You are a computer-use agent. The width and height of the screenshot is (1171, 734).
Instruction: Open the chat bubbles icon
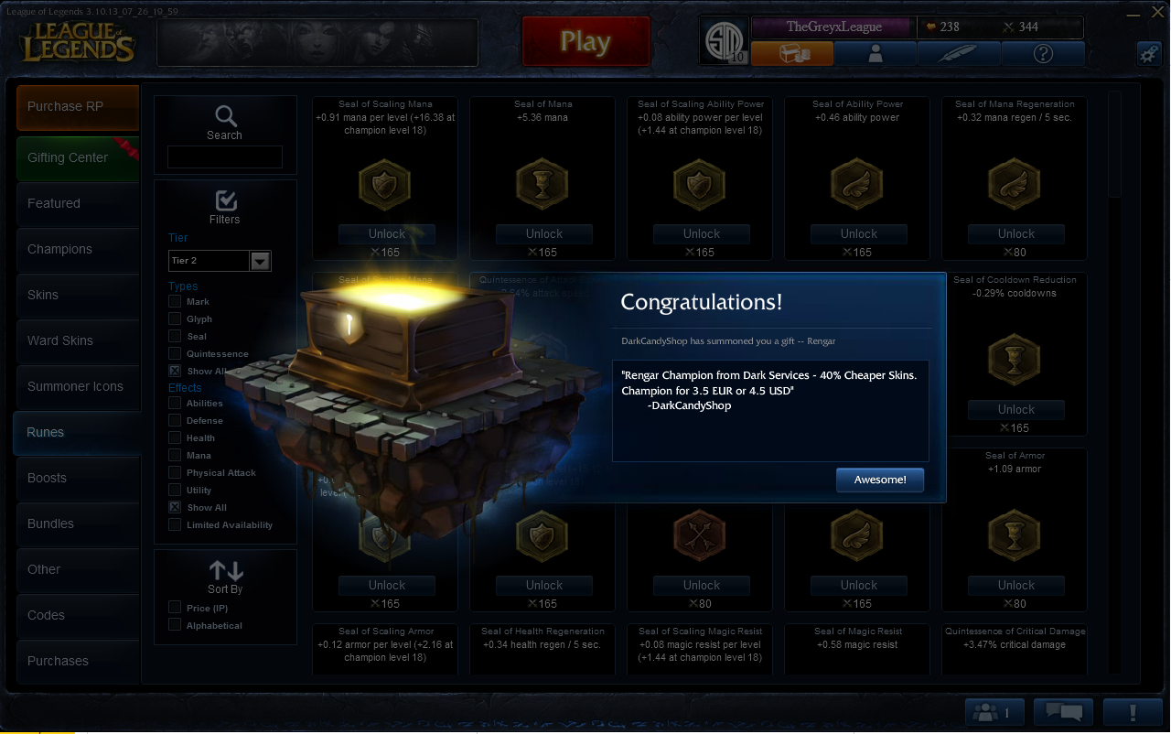point(1063,711)
